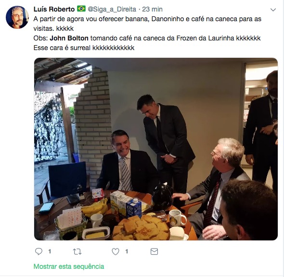This screenshot has width=284, height=277.
Task: Retweet Luís Roberto's post
Action: tap(77, 251)
